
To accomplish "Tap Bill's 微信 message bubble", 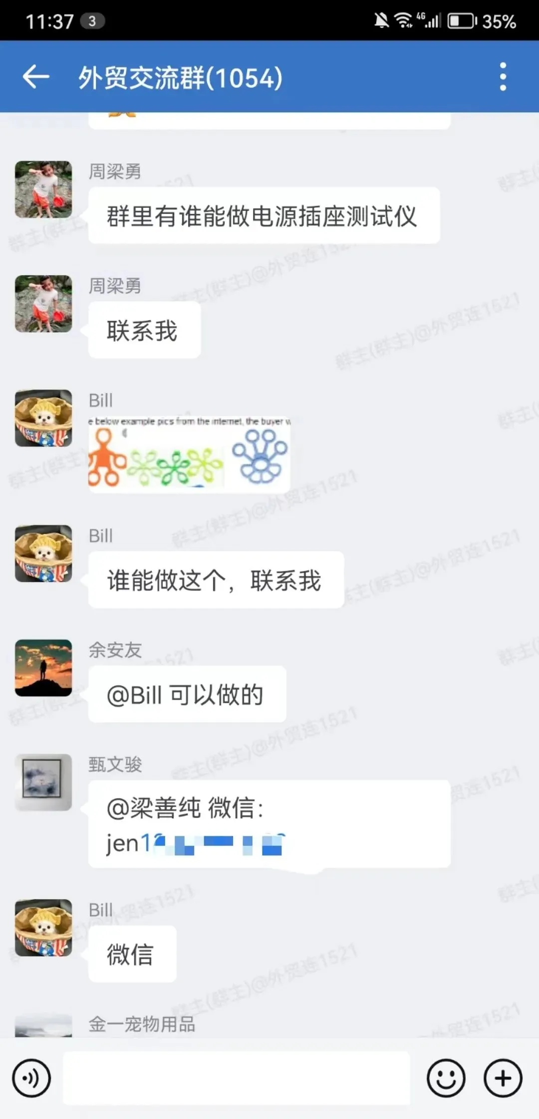I will click(x=132, y=954).
